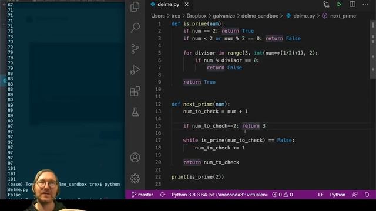The height and width of the screenshot is (211, 376).
Task: Open the trex breadcrumb segment
Action: coord(176,16)
